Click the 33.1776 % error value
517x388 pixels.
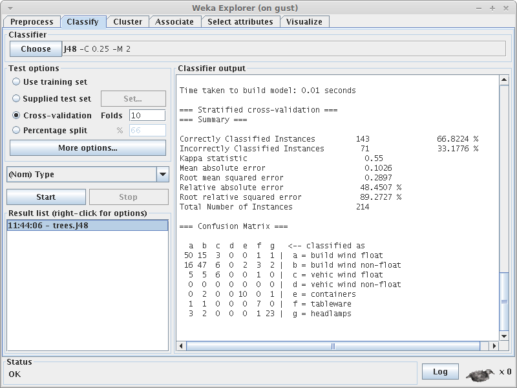[x=458, y=149]
